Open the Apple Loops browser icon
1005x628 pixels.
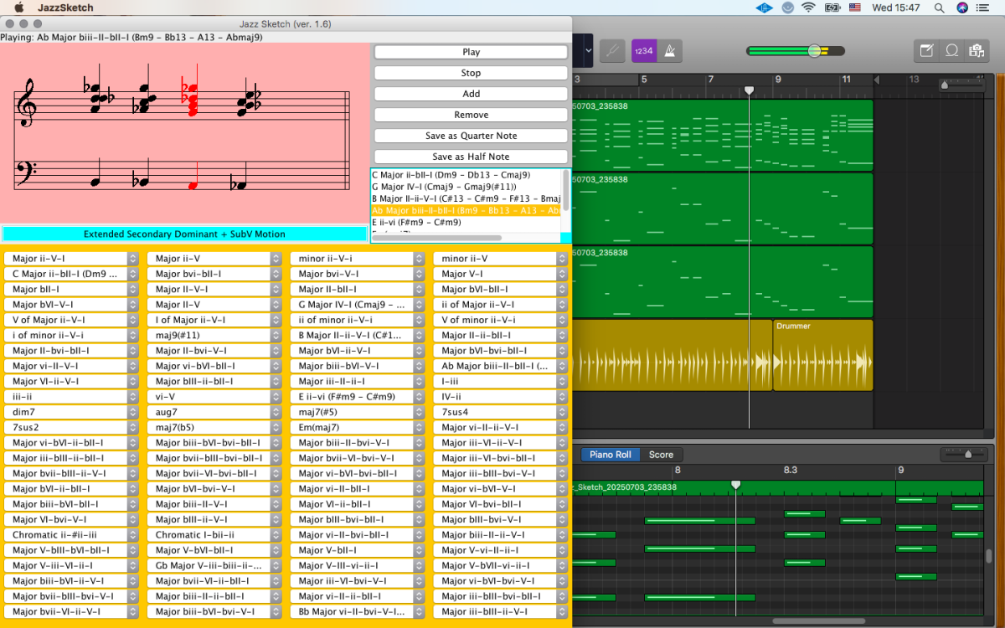[951, 51]
